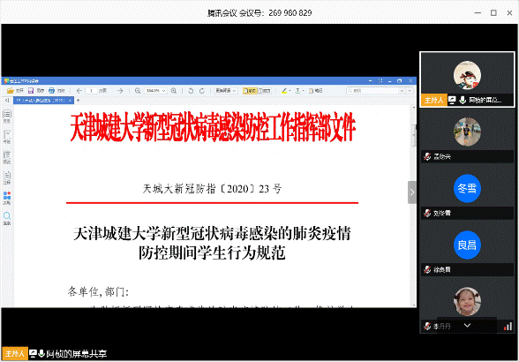This screenshot has height=362, width=519.
Task: Click the little girl avatar thumbnail
Action: [467, 301]
